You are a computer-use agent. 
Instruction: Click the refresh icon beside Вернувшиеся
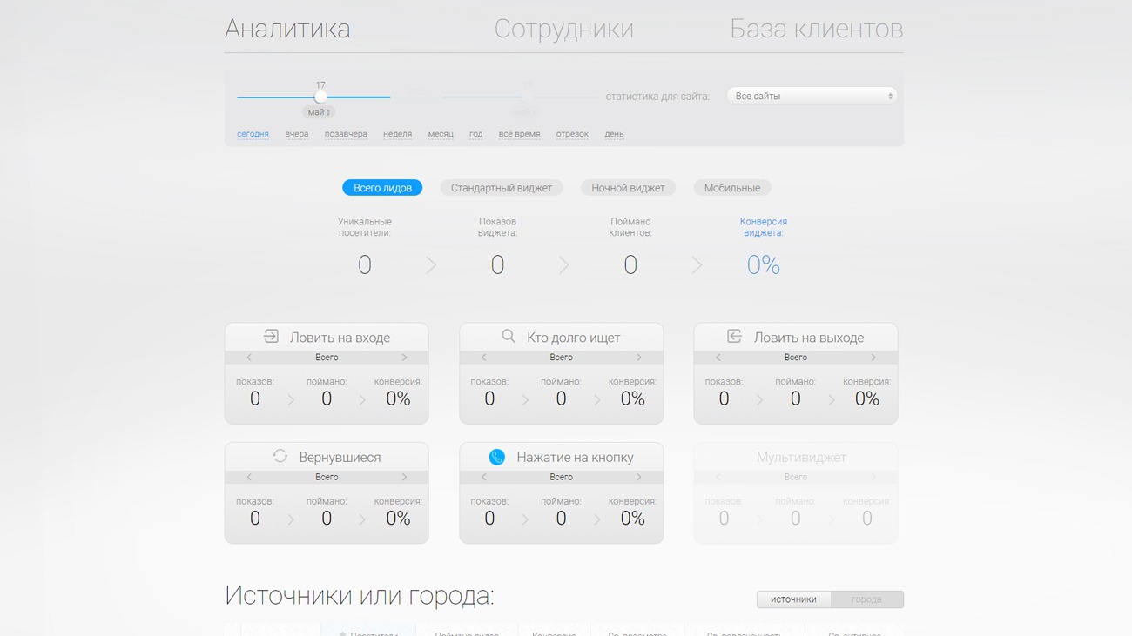pos(280,456)
